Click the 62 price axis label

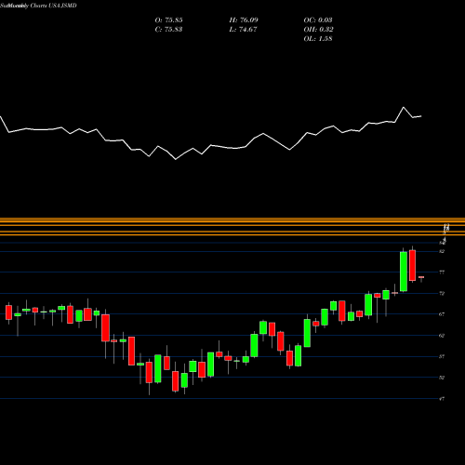pyautogui.click(x=442, y=336)
